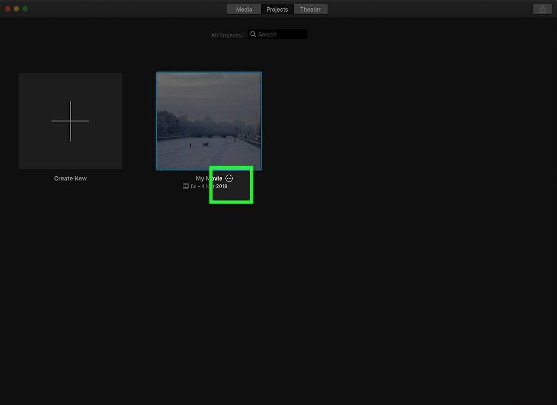
Task: Click the filmstrip icon beside 8s duration
Action: (185, 186)
